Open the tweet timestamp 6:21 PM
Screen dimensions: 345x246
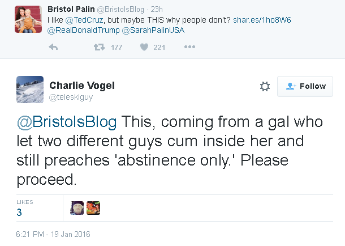pyautogui.click(x=53, y=234)
